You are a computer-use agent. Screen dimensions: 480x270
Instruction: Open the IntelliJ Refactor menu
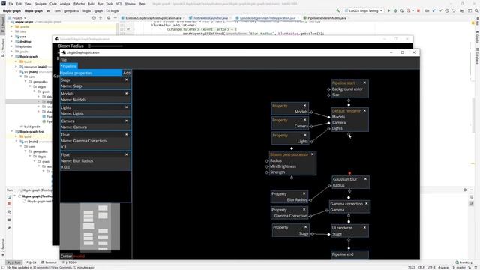pos(79,4)
